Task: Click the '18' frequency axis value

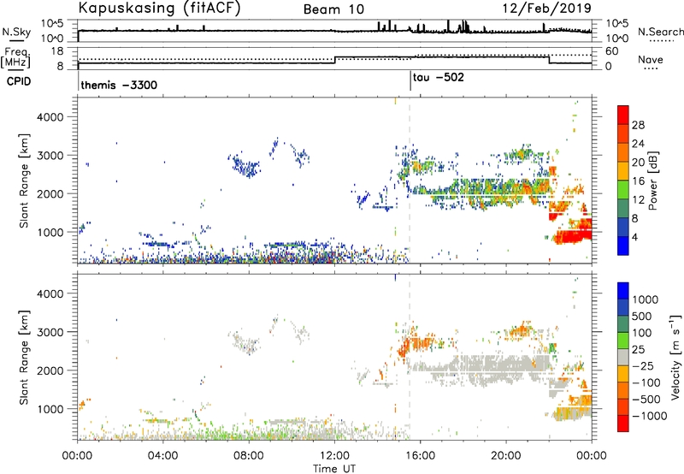Action: pos(57,51)
